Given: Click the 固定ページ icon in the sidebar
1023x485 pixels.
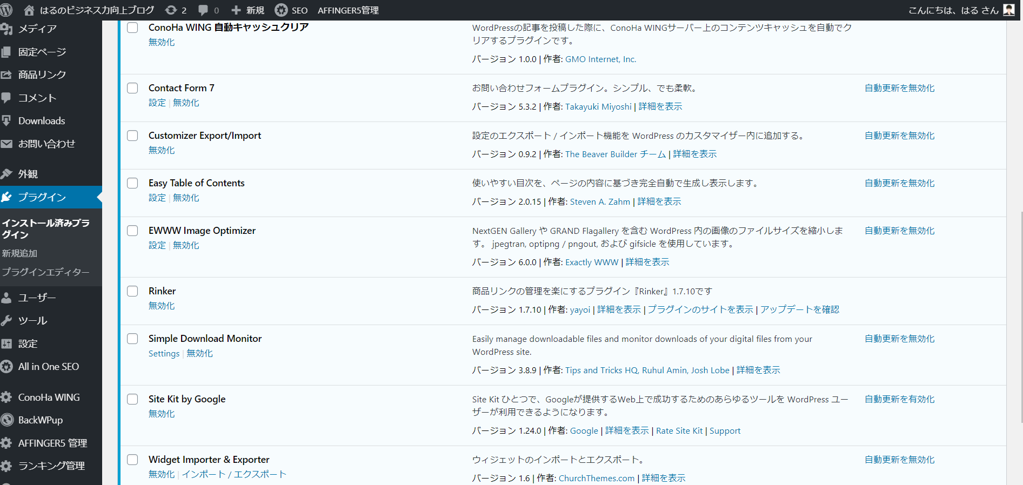Looking at the screenshot, I should 6,52.
